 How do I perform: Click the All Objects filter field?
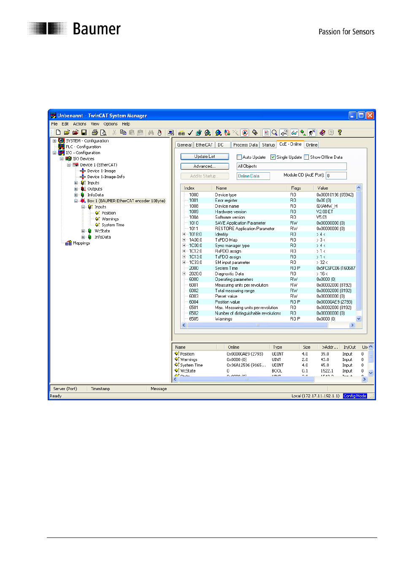point(292,166)
